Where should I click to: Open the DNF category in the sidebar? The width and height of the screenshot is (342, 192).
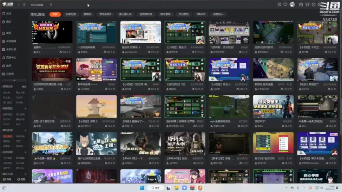point(18,124)
